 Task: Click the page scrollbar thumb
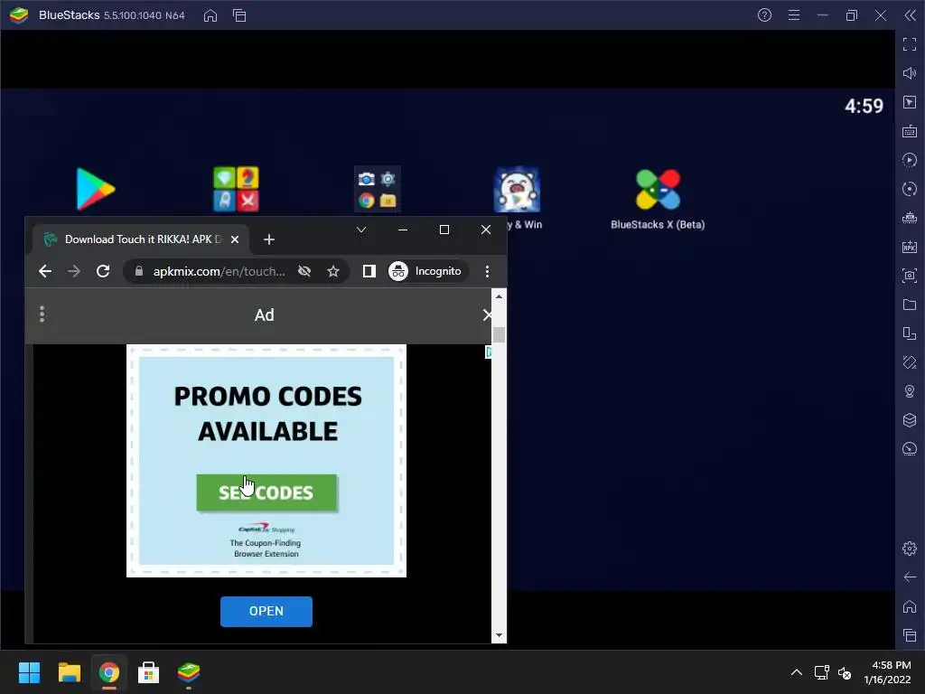point(499,334)
